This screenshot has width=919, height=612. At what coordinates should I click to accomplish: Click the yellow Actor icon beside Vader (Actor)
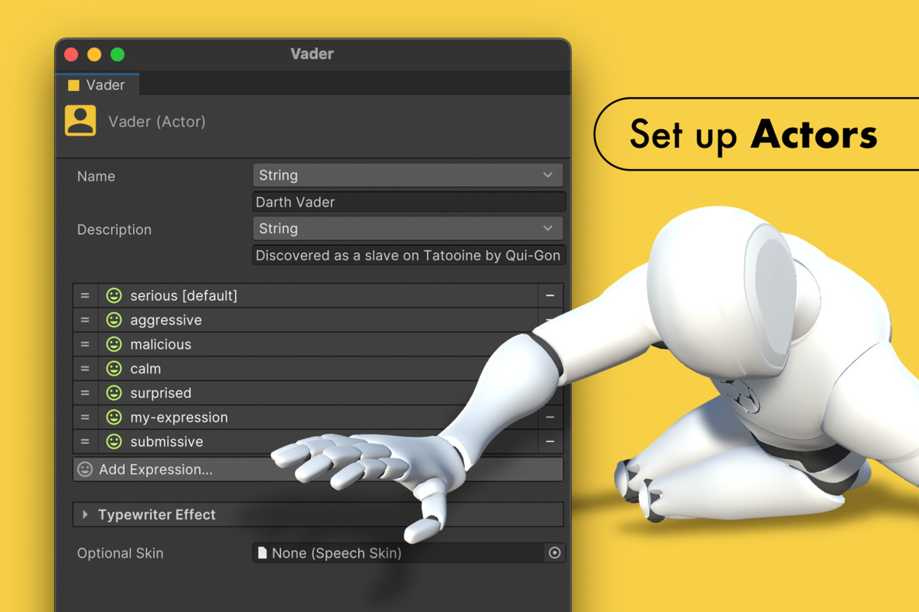pos(80,121)
